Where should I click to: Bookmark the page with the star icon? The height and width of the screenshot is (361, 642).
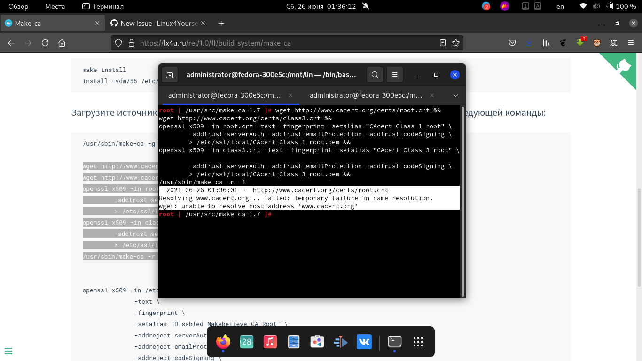pyautogui.click(x=455, y=42)
